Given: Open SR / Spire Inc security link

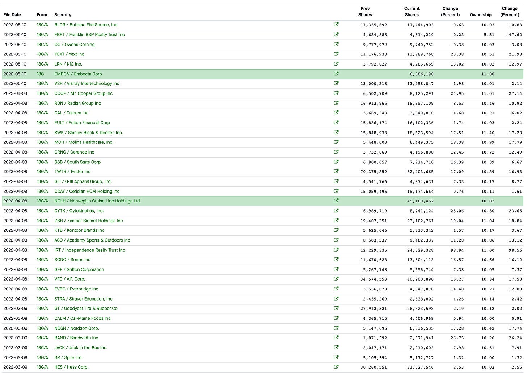Looking at the screenshot, I should click(68, 357).
